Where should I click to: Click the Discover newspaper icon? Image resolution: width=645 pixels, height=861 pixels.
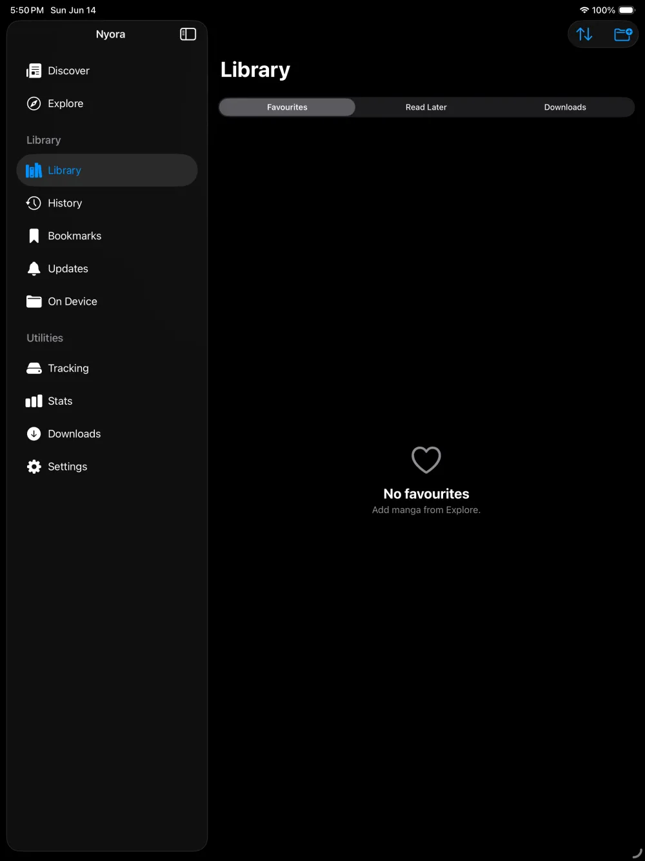[34, 71]
